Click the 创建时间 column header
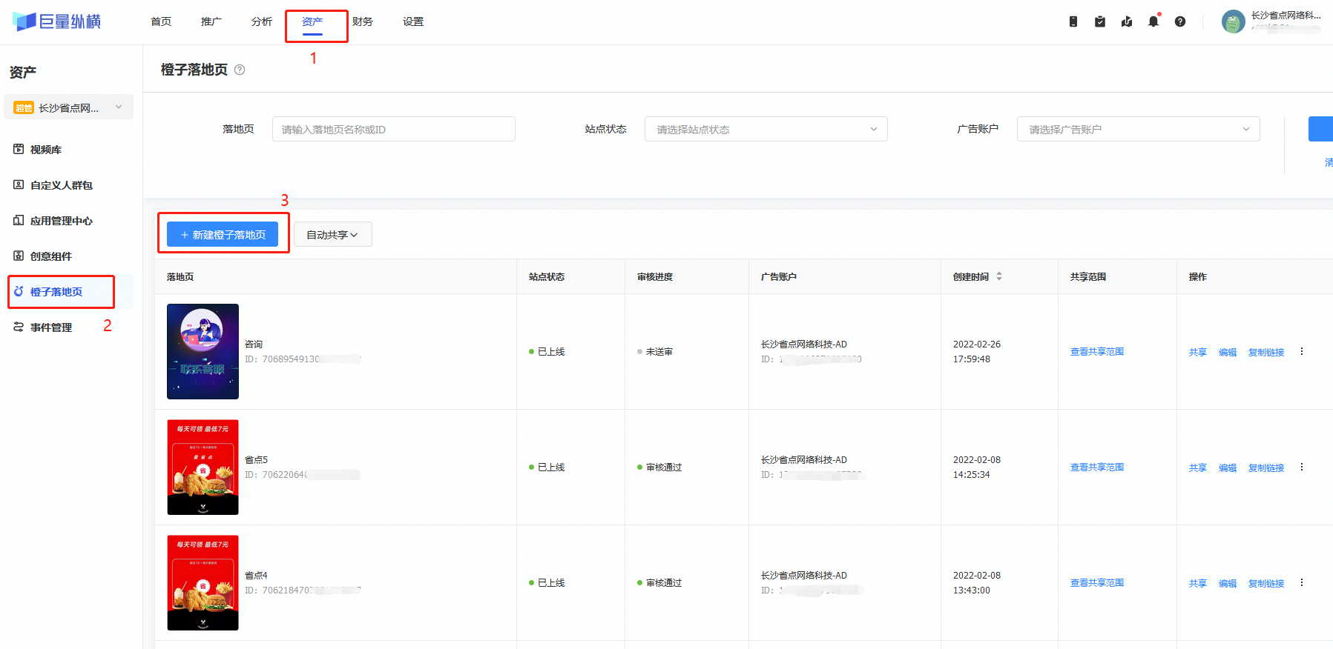This screenshot has height=649, width=1333. click(x=971, y=277)
